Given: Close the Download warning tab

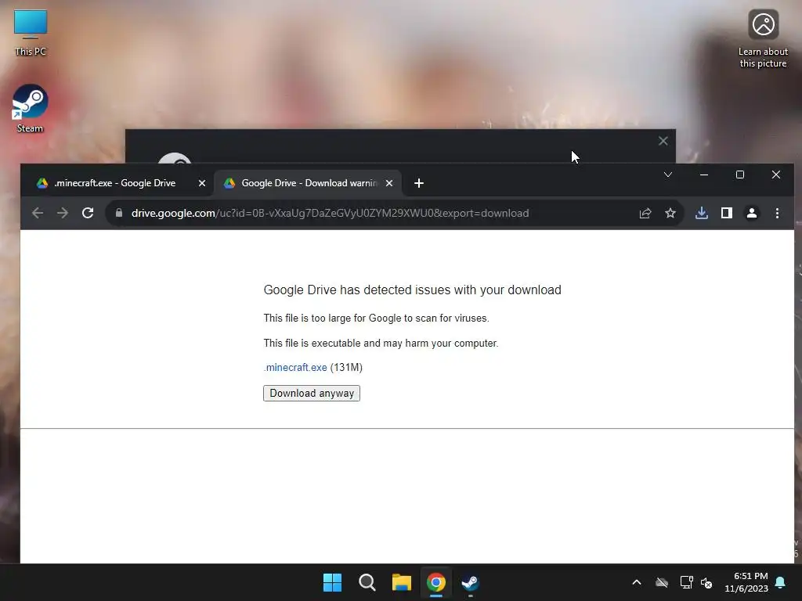Looking at the screenshot, I should [x=389, y=183].
